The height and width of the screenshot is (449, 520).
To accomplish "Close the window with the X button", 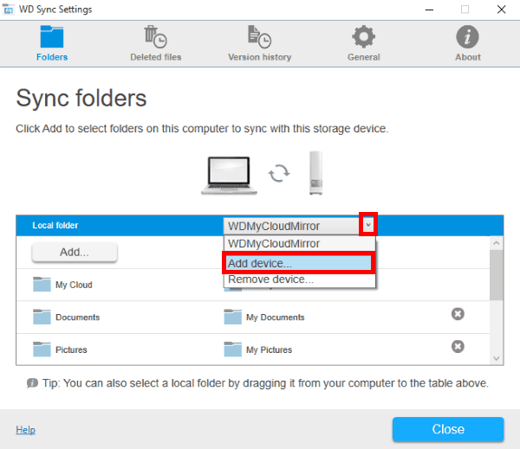I will tap(502, 10).
